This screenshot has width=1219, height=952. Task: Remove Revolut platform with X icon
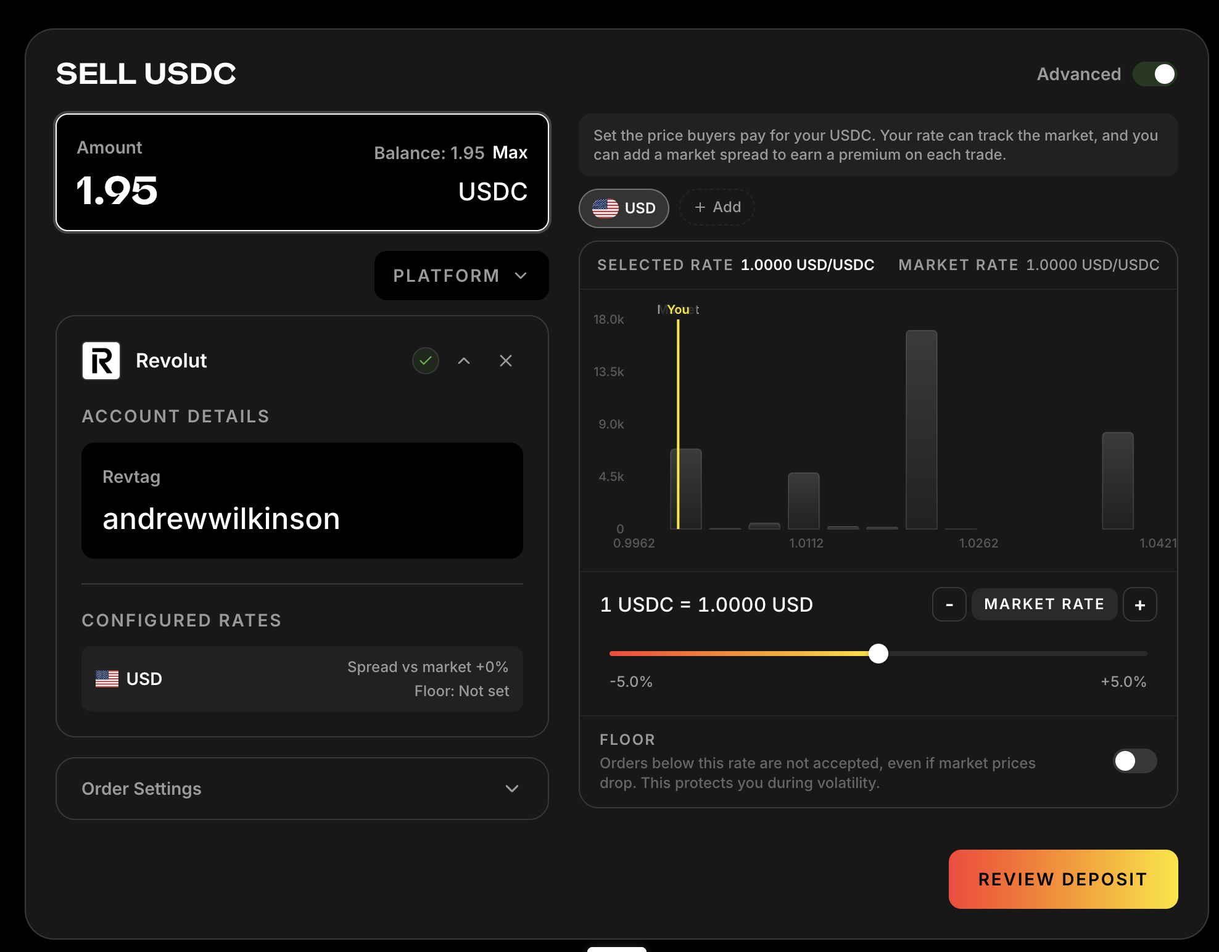tap(506, 361)
